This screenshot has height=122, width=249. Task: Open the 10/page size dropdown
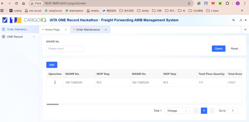177,111
